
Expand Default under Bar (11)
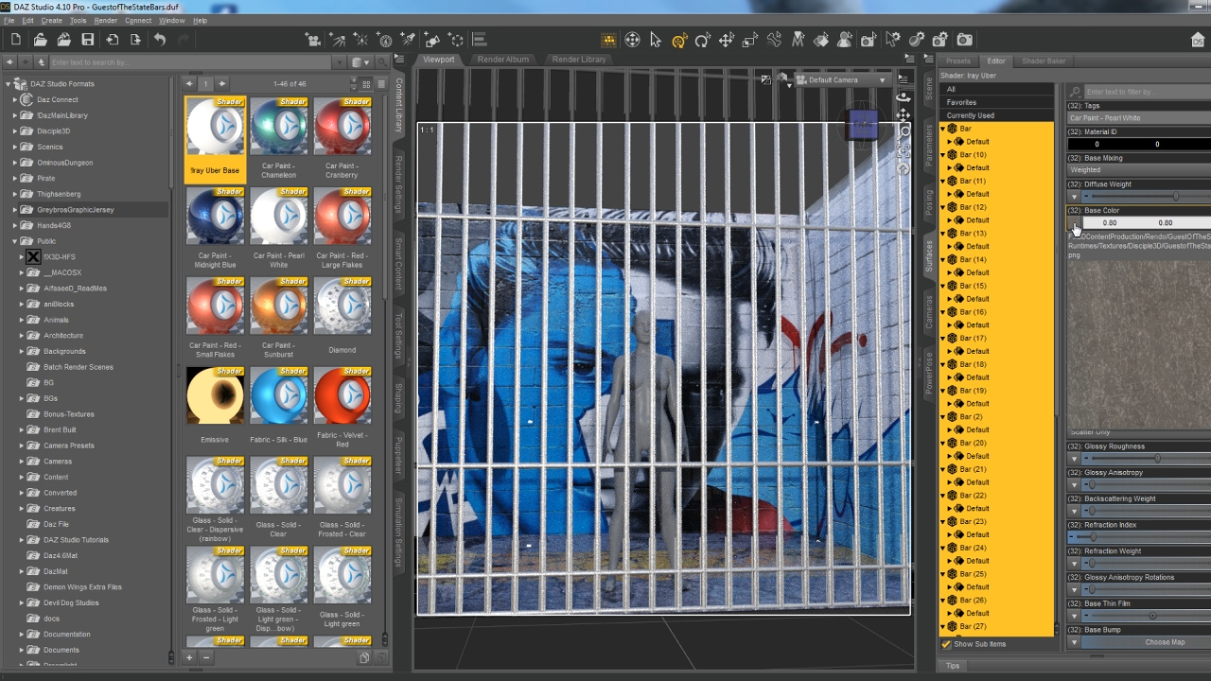950,194
